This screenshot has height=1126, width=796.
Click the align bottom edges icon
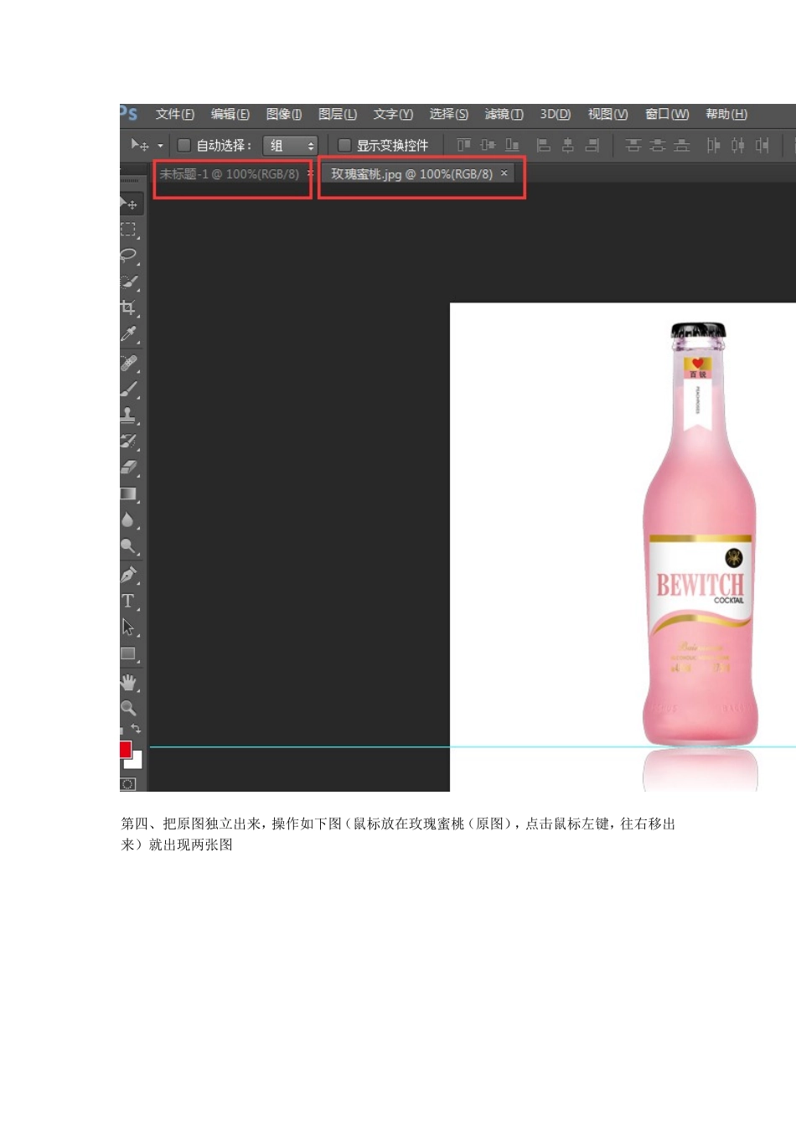tap(512, 145)
